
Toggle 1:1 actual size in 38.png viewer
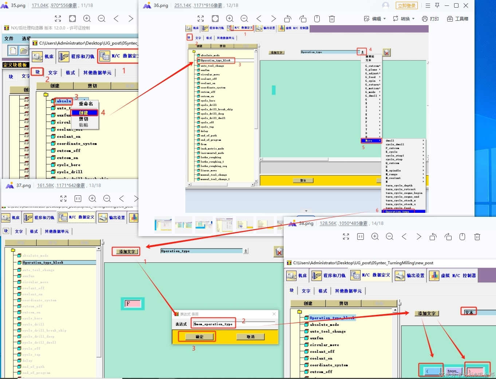point(361,237)
